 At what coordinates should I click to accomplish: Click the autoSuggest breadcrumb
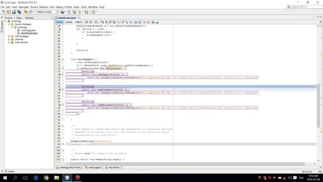point(94,167)
